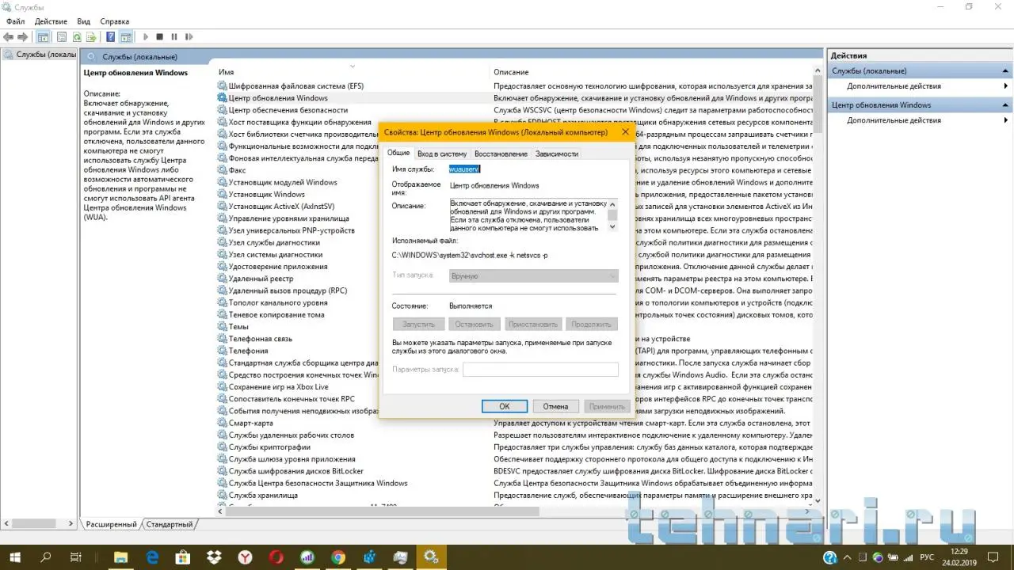
Task: Switch to the Зависимости tab
Action: point(557,154)
